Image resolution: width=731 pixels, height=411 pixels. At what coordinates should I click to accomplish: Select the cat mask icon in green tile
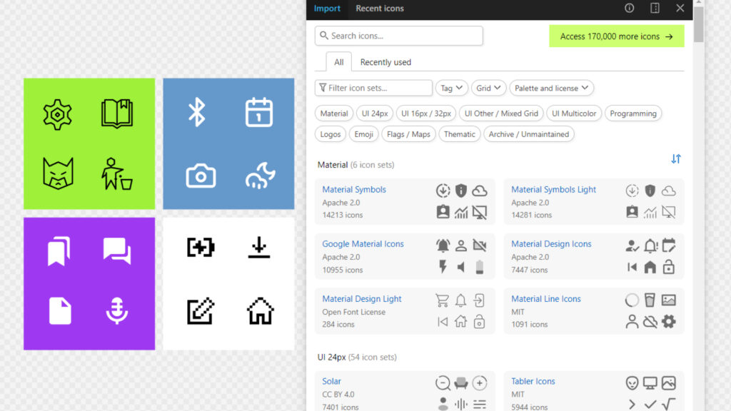click(x=58, y=173)
